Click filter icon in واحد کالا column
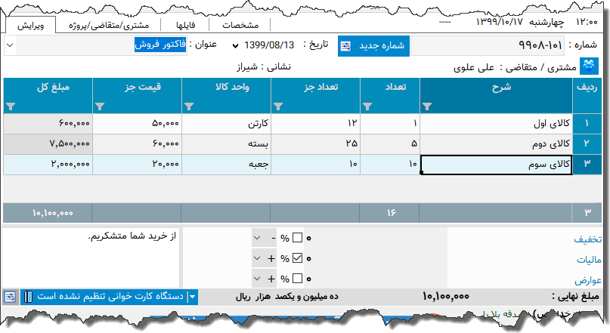 coord(189,106)
